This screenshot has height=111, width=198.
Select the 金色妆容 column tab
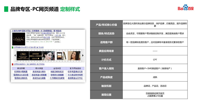tap(57, 68)
